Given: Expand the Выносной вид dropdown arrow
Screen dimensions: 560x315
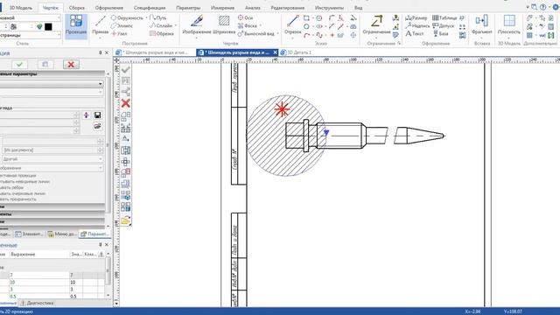Looking at the screenshot, I should [x=278, y=33].
